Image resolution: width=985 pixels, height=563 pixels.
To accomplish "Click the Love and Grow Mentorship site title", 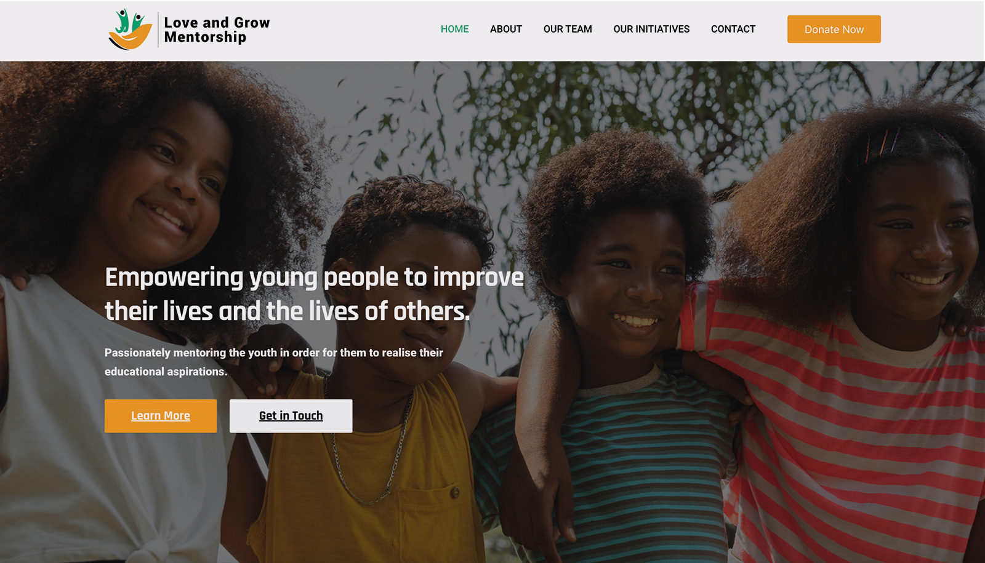I will click(217, 30).
